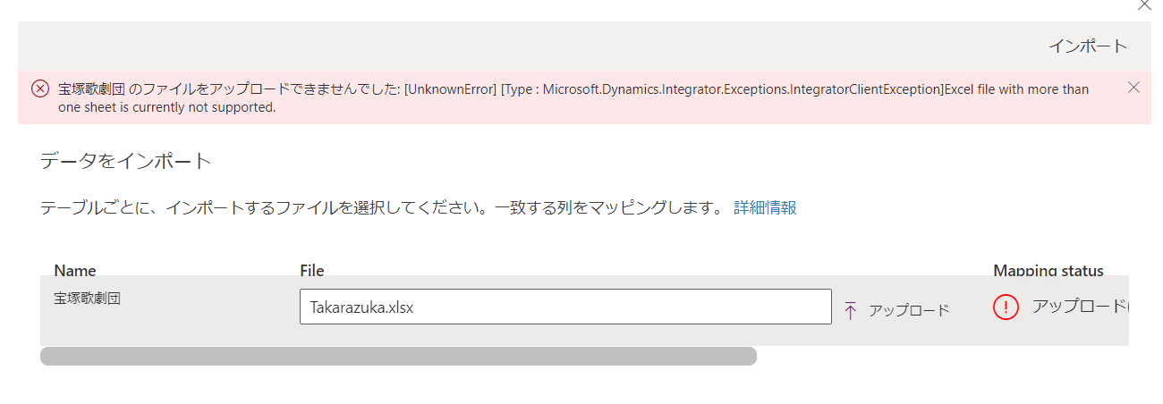This screenshot has width=1163, height=404.
Task: Click the アップロード label beside the file field
Action: [909, 310]
